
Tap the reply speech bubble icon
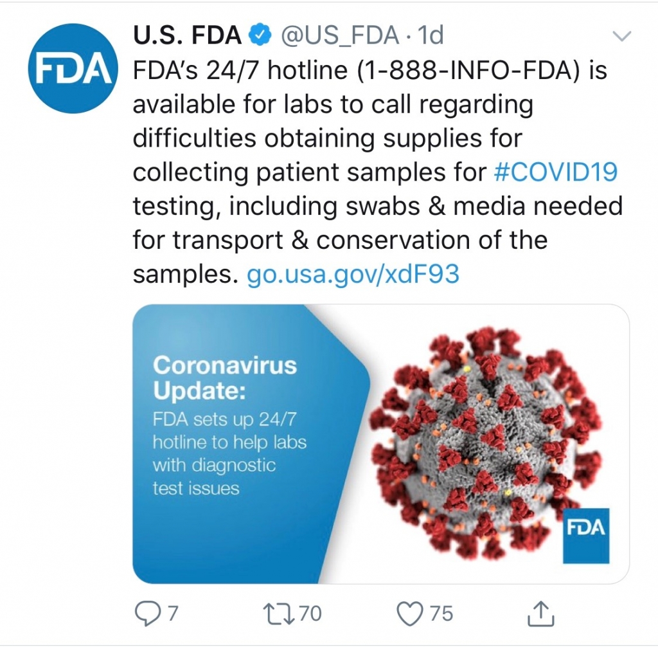[x=147, y=614]
